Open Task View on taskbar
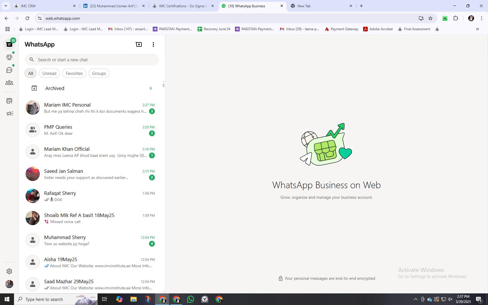This screenshot has width=488, height=305. pyautogui.click(x=105, y=299)
